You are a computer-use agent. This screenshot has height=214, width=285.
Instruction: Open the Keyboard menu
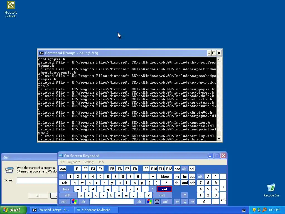(73, 162)
